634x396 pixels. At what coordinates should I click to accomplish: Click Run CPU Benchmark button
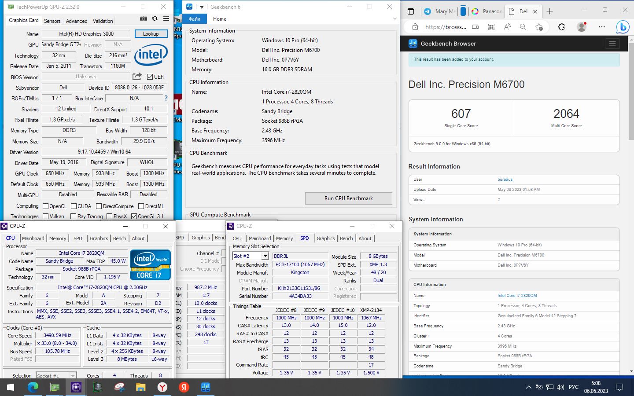pos(349,198)
